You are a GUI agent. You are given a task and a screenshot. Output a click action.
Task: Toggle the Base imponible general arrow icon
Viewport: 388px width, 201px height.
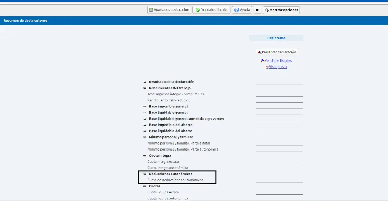[x=145, y=107]
